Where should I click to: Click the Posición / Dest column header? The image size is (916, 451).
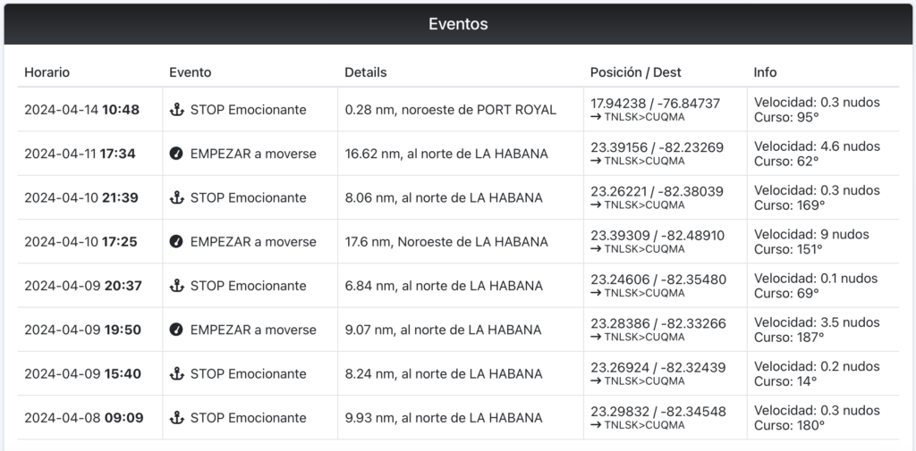[635, 72]
